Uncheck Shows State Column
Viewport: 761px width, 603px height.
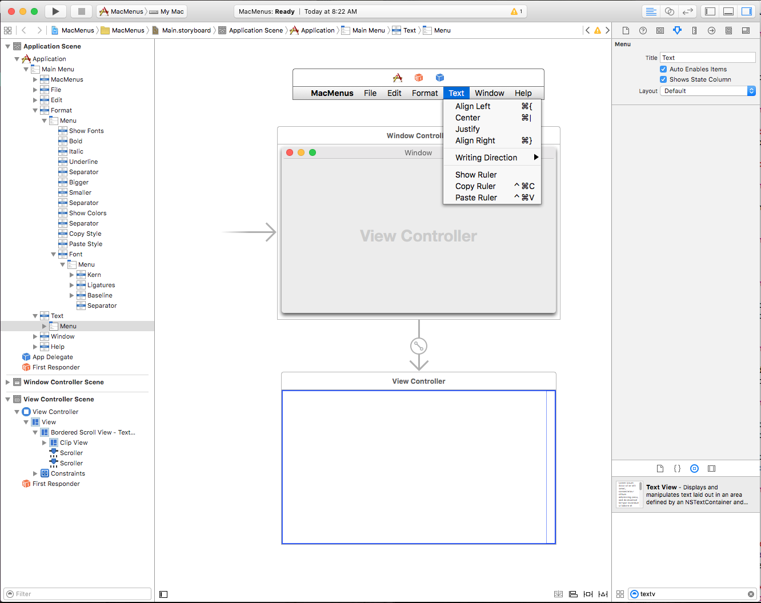pyautogui.click(x=663, y=79)
